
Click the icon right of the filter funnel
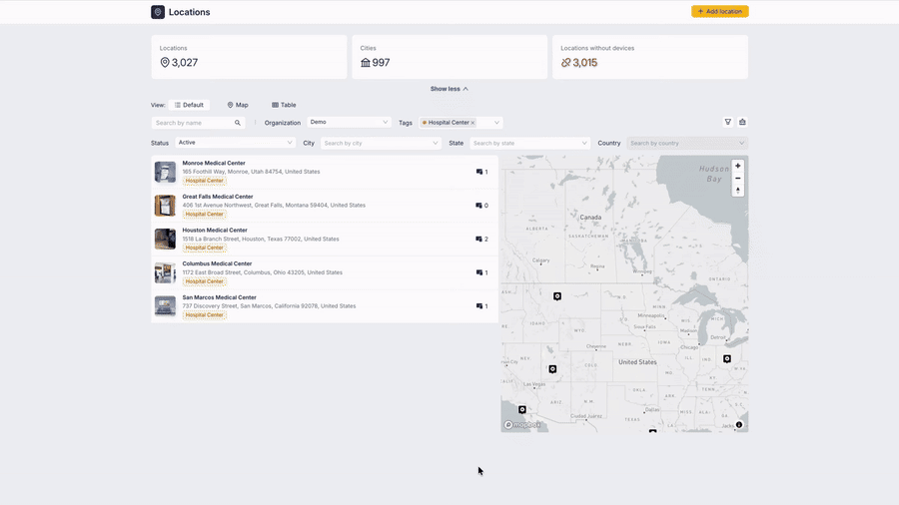tap(742, 122)
